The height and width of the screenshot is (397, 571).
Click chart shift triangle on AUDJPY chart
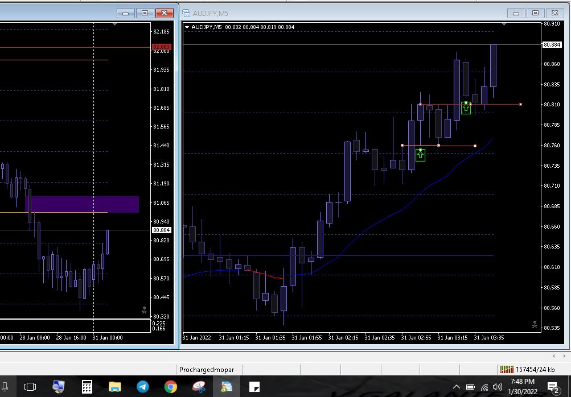click(x=504, y=24)
